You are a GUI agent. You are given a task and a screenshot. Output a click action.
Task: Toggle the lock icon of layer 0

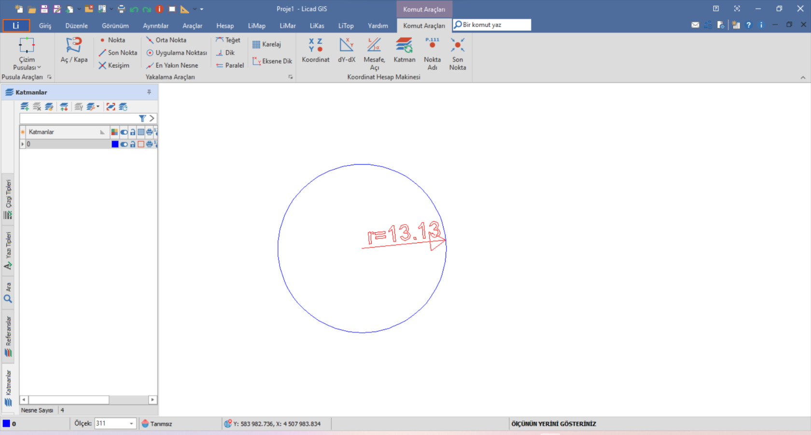[x=133, y=144]
